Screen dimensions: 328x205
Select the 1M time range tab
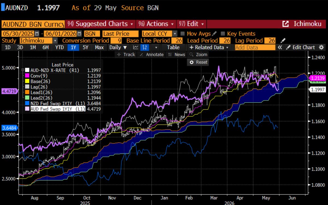pyautogui.click(x=33, y=47)
